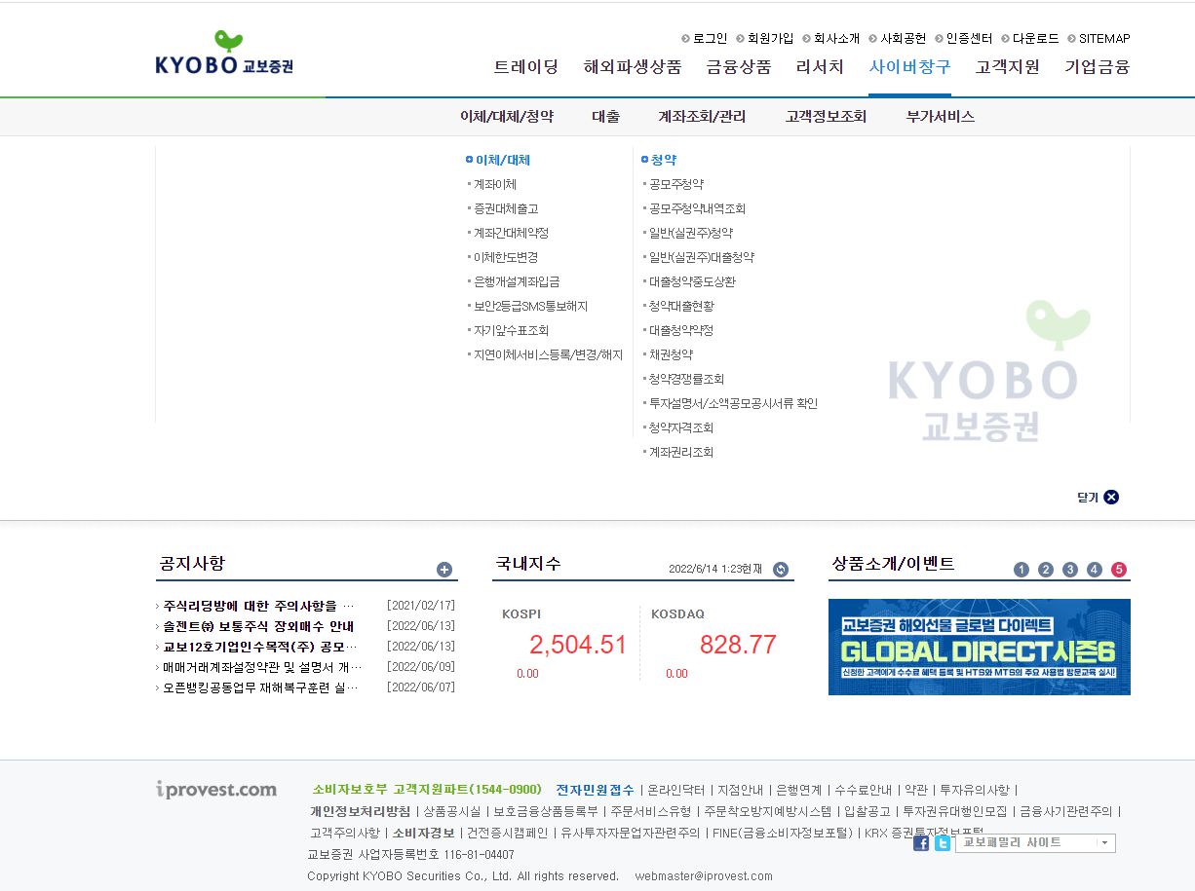Open the 사회공헌 link

(x=903, y=38)
